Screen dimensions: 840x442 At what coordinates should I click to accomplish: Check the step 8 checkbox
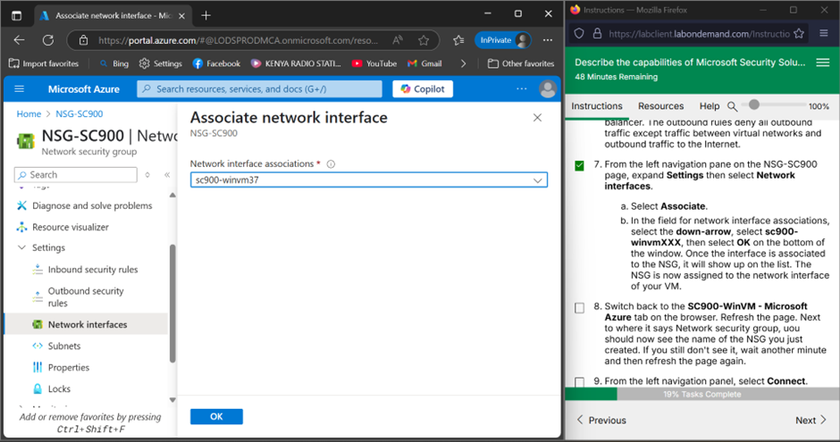579,307
